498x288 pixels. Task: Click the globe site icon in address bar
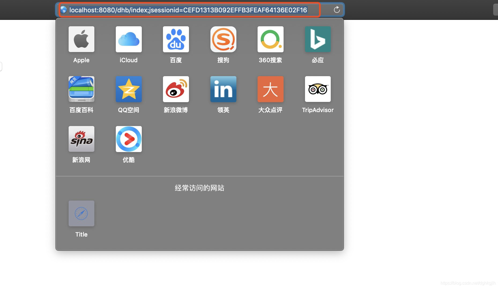pyautogui.click(x=64, y=10)
